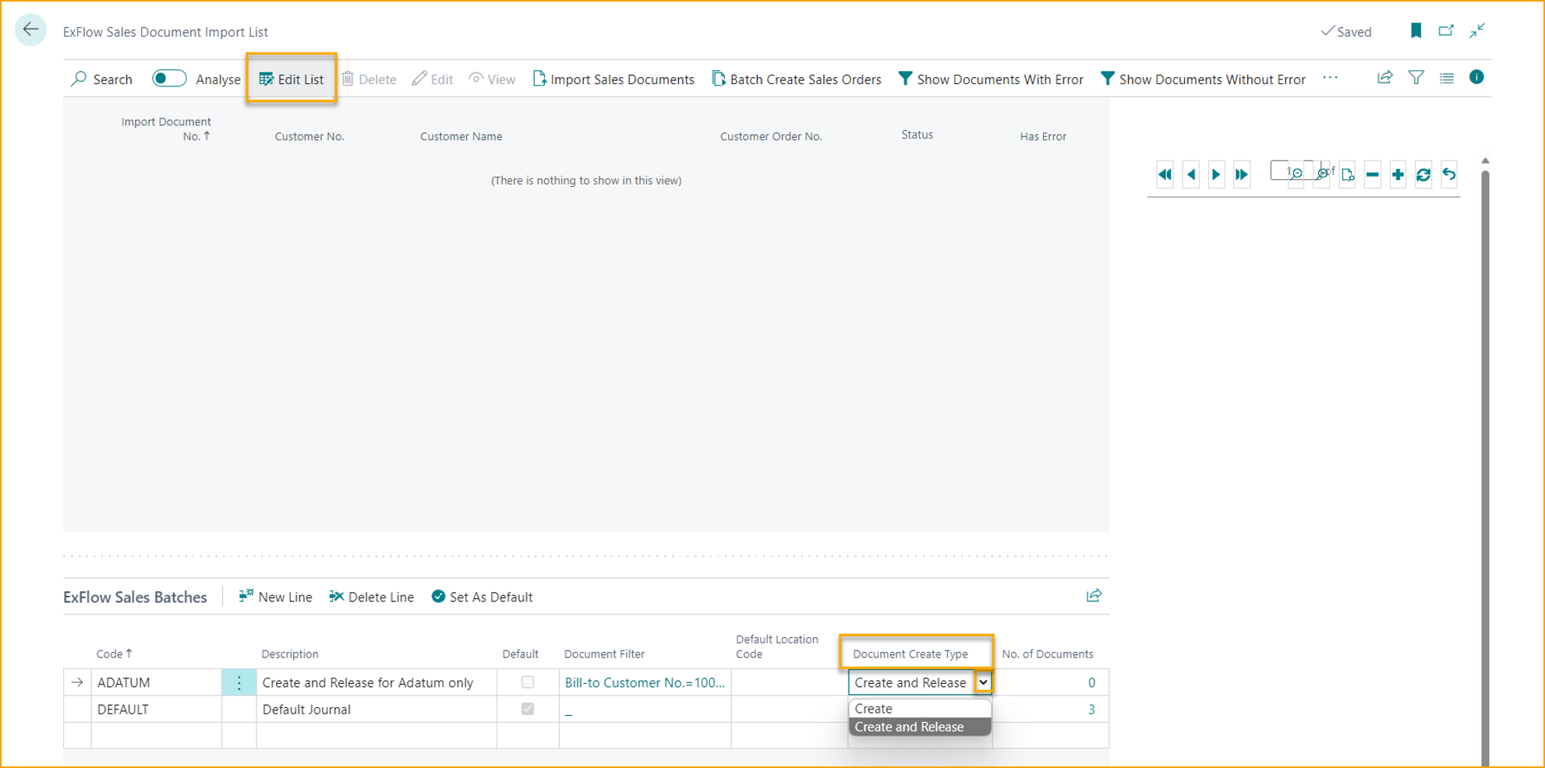Toggle the Analyse switch
Image resolution: width=1545 pixels, height=768 pixels.
click(169, 79)
